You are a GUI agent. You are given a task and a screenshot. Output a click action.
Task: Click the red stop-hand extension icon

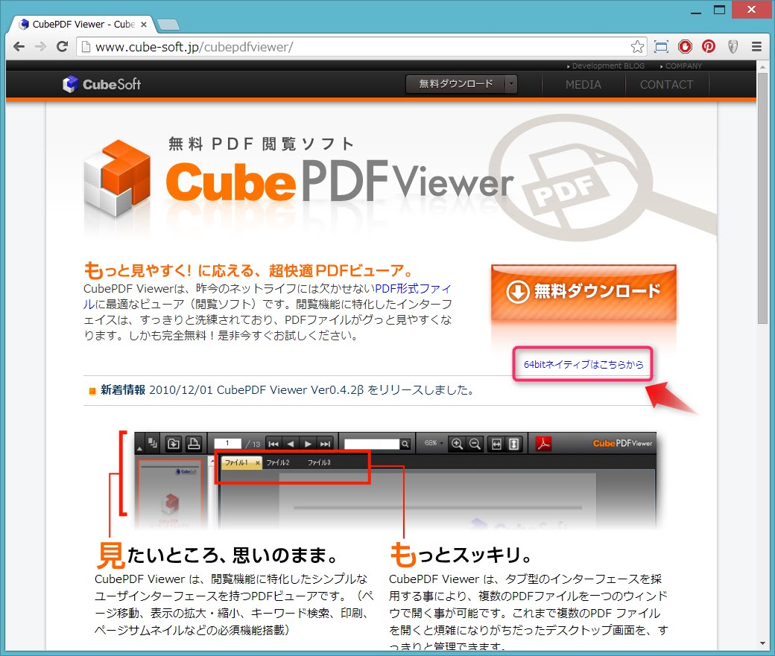coord(685,47)
